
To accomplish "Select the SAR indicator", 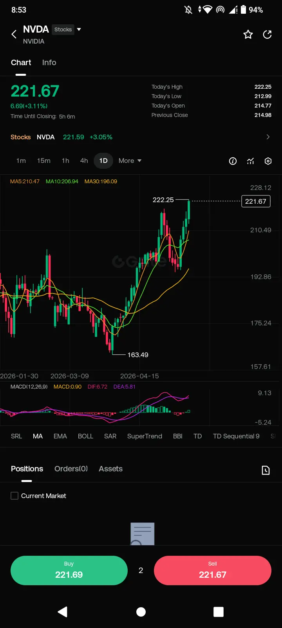I will [x=110, y=436].
